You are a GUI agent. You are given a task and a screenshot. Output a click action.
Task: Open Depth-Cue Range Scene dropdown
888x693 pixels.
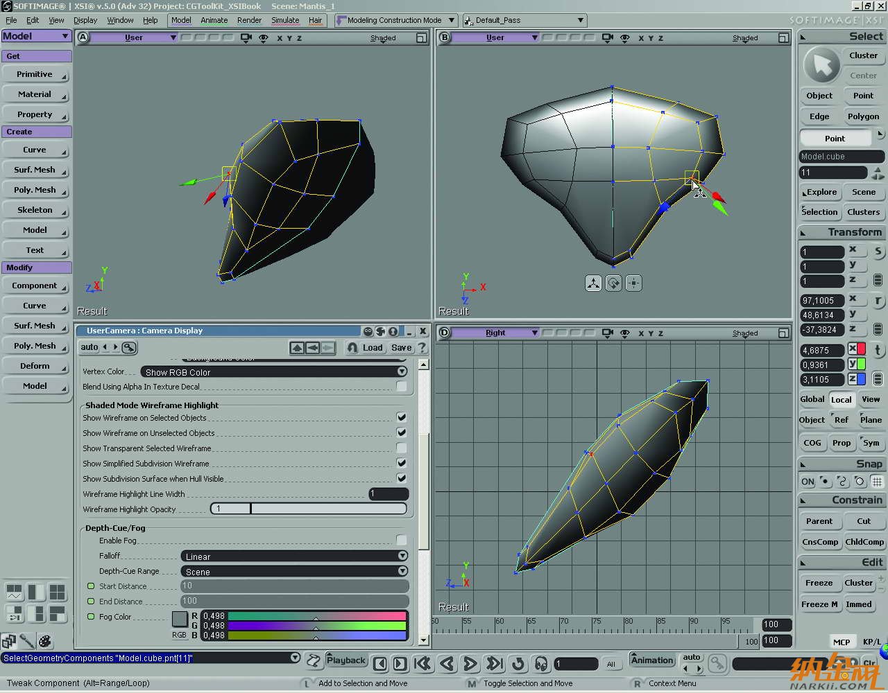coord(294,571)
